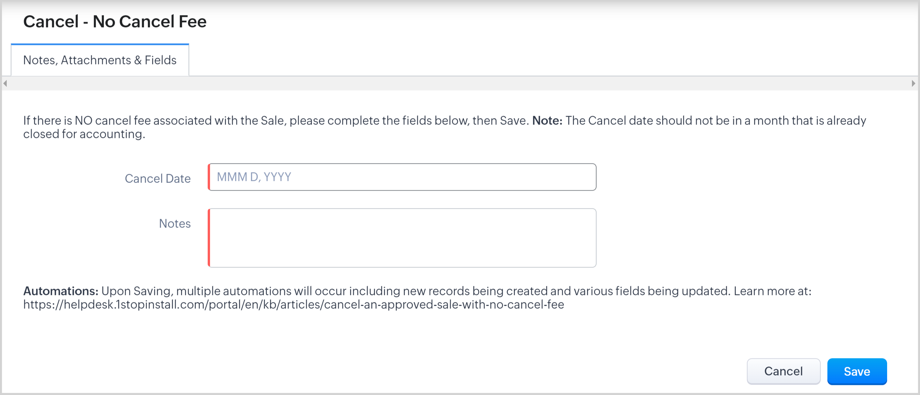
Task: Click inside the Notes text area
Action: click(x=402, y=238)
